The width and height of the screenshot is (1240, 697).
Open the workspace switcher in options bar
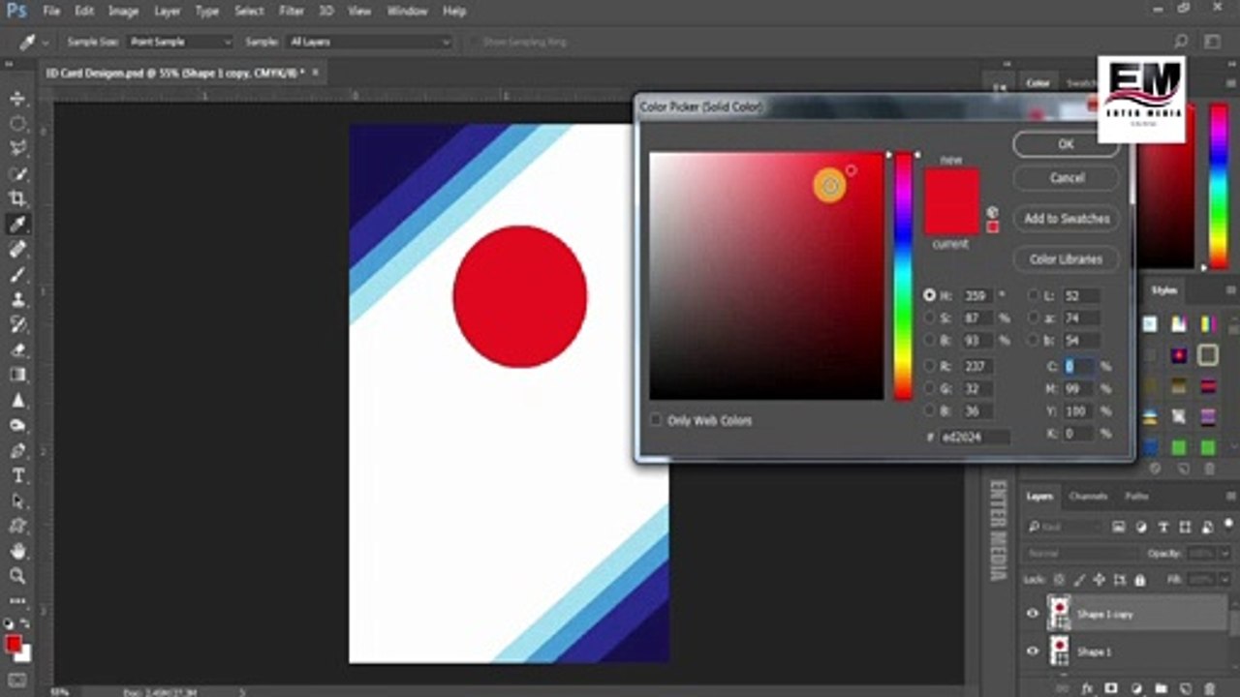(x=1212, y=42)
